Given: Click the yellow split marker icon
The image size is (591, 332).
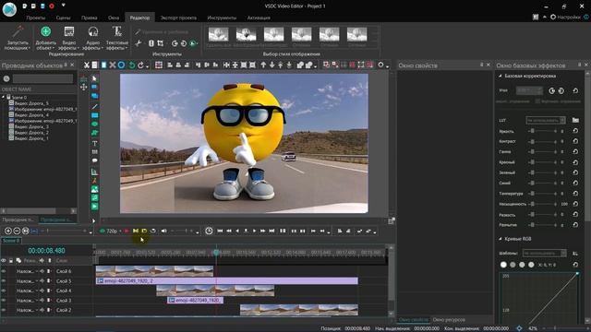Looking at the screenshot, I should coord(136,231).
